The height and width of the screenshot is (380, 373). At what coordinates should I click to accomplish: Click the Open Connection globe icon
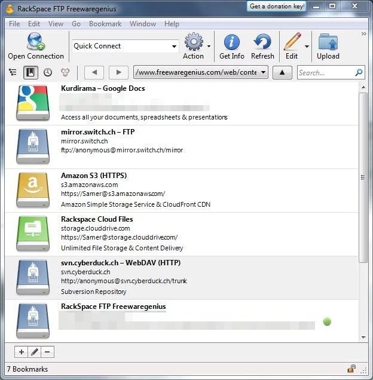[36, 41]
